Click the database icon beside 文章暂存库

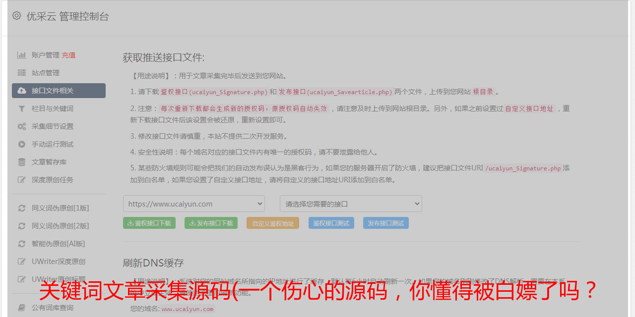coord(22,162)
